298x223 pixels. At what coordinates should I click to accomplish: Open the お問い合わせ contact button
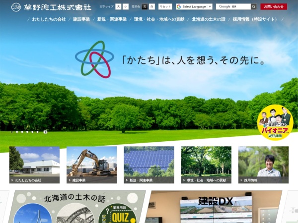point(274,6)
